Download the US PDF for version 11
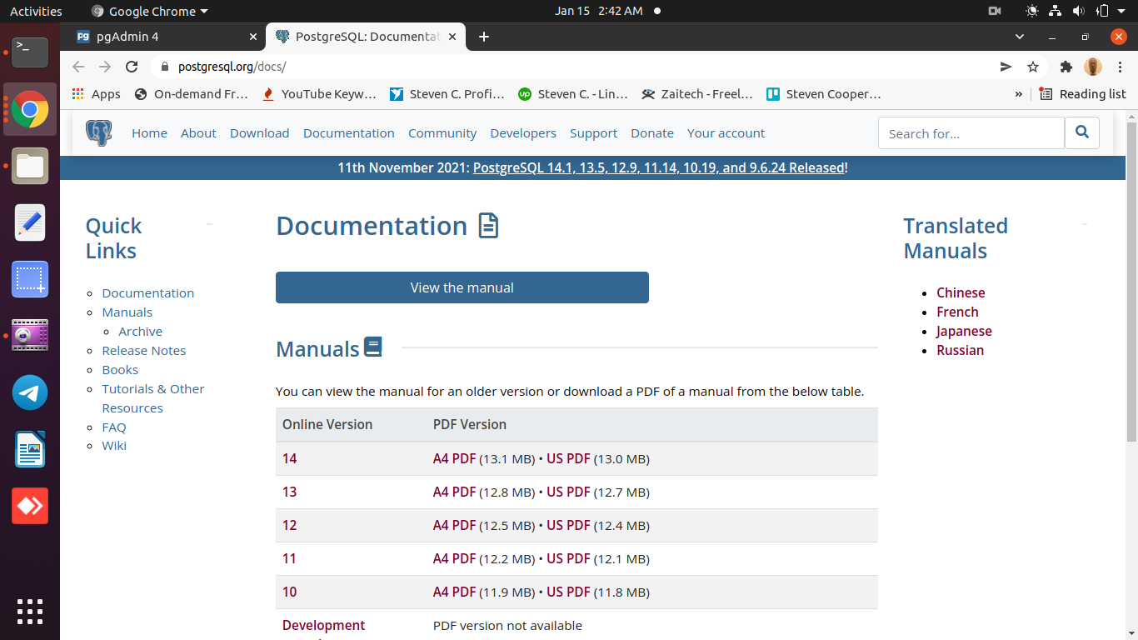The width and height of the screenshot is (1138, 640). tap(568, 558)
